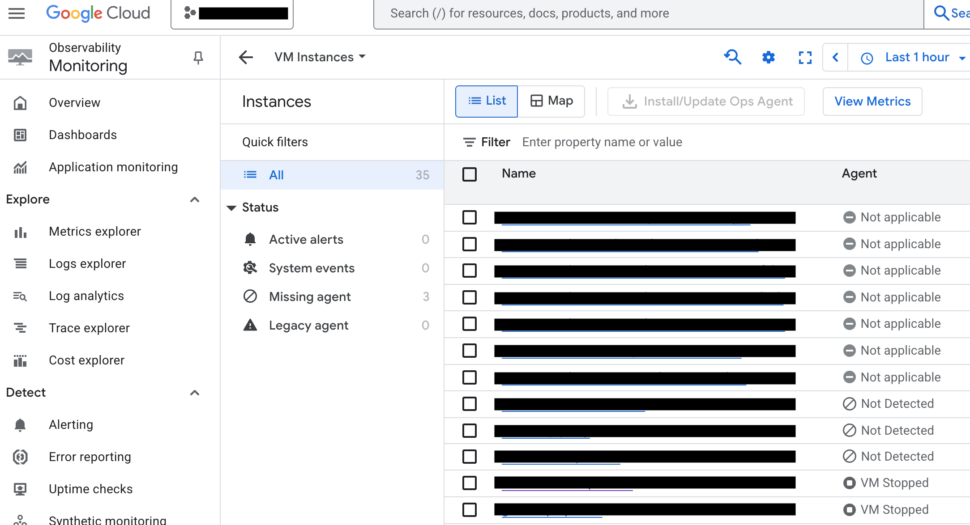Pin the Monitoring navigation panel

(x=198, y=58)
